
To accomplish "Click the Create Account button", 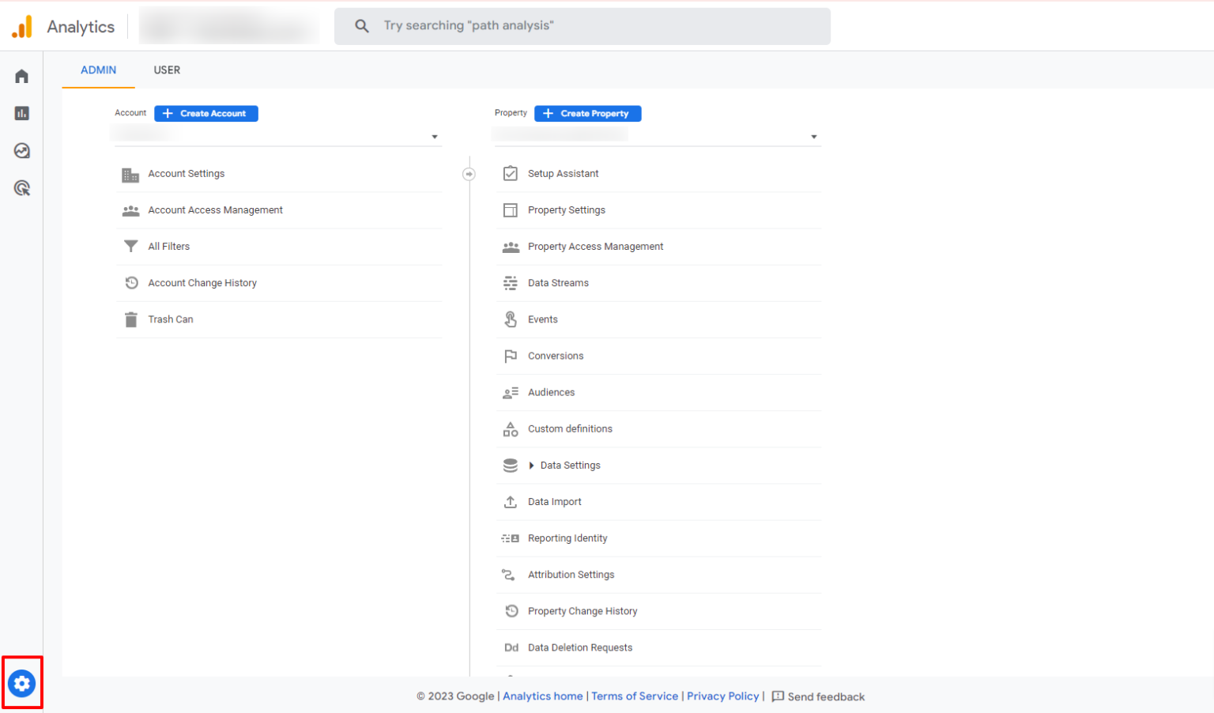I will 206,113.
